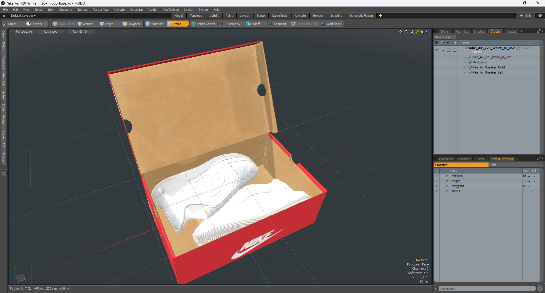The width and height of the screenshot is (545, 293).
Task: Click the locator icon for Nike_Air_720_White_in_Box item
Action: [x=470, y=57]
